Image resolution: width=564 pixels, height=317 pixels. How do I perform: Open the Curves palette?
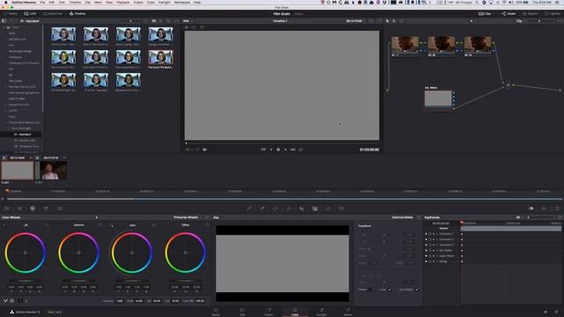(249, 209)
